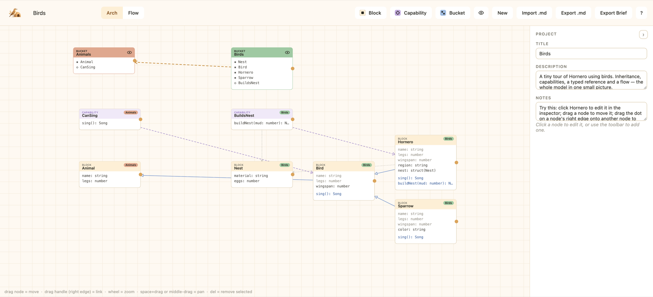Click the Nest block link handle
The height and width of the screenshot is (297, 653).
(293, 174)
